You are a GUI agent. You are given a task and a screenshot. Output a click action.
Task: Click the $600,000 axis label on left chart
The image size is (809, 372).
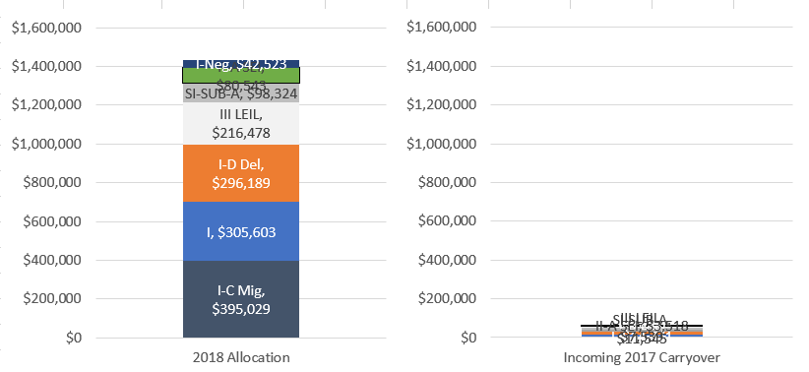click(52, 221)
